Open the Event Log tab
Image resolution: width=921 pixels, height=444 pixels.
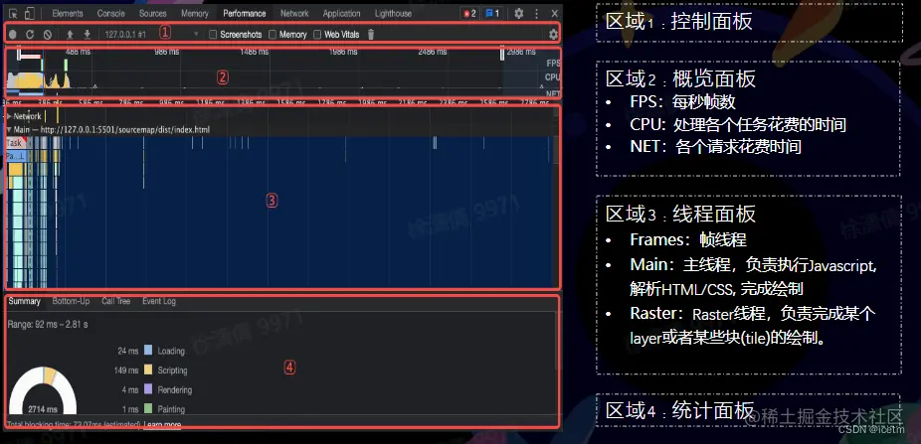[158, 302]
